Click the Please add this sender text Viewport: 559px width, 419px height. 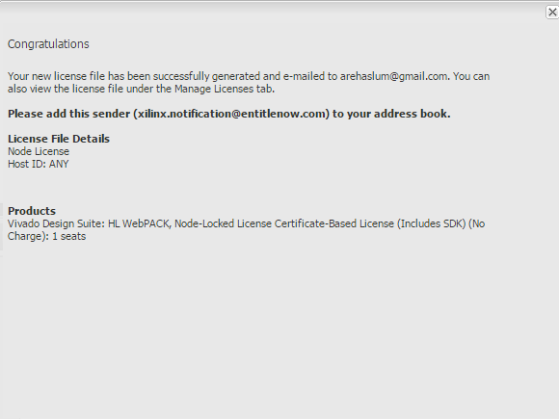point(68,114)
